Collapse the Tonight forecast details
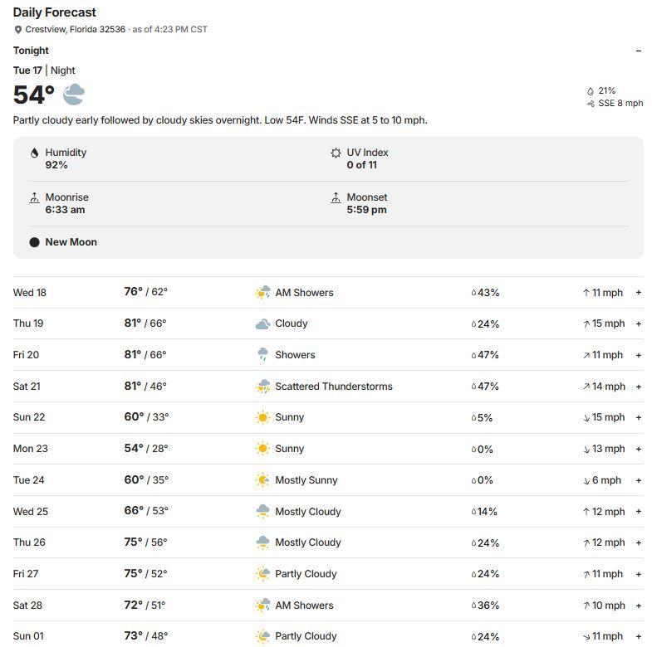Viewport: 652px width, 647px height. point(638,51)
